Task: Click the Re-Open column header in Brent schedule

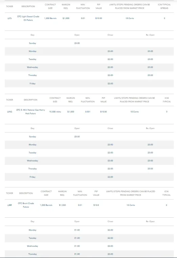Action: [150, 221]
